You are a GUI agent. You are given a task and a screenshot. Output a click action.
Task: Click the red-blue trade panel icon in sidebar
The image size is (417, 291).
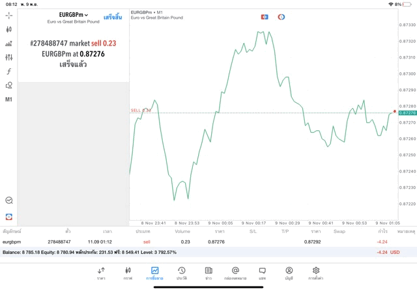click(9, 217)
